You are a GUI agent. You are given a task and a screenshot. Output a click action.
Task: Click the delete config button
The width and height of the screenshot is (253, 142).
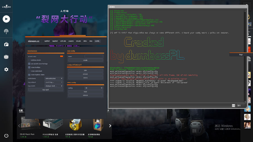point(85,78)
